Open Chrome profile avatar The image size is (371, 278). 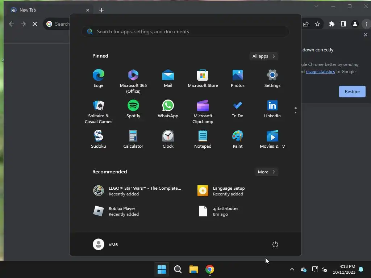(355, 24)
